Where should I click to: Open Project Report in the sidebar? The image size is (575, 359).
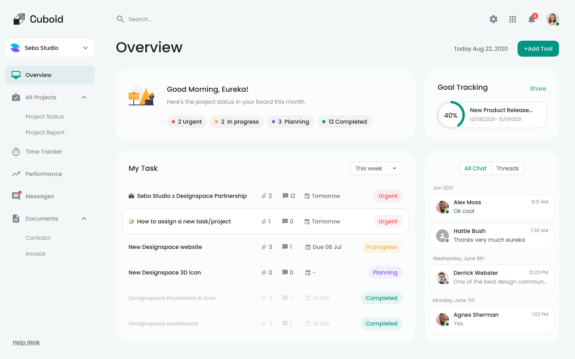(45, 132)
